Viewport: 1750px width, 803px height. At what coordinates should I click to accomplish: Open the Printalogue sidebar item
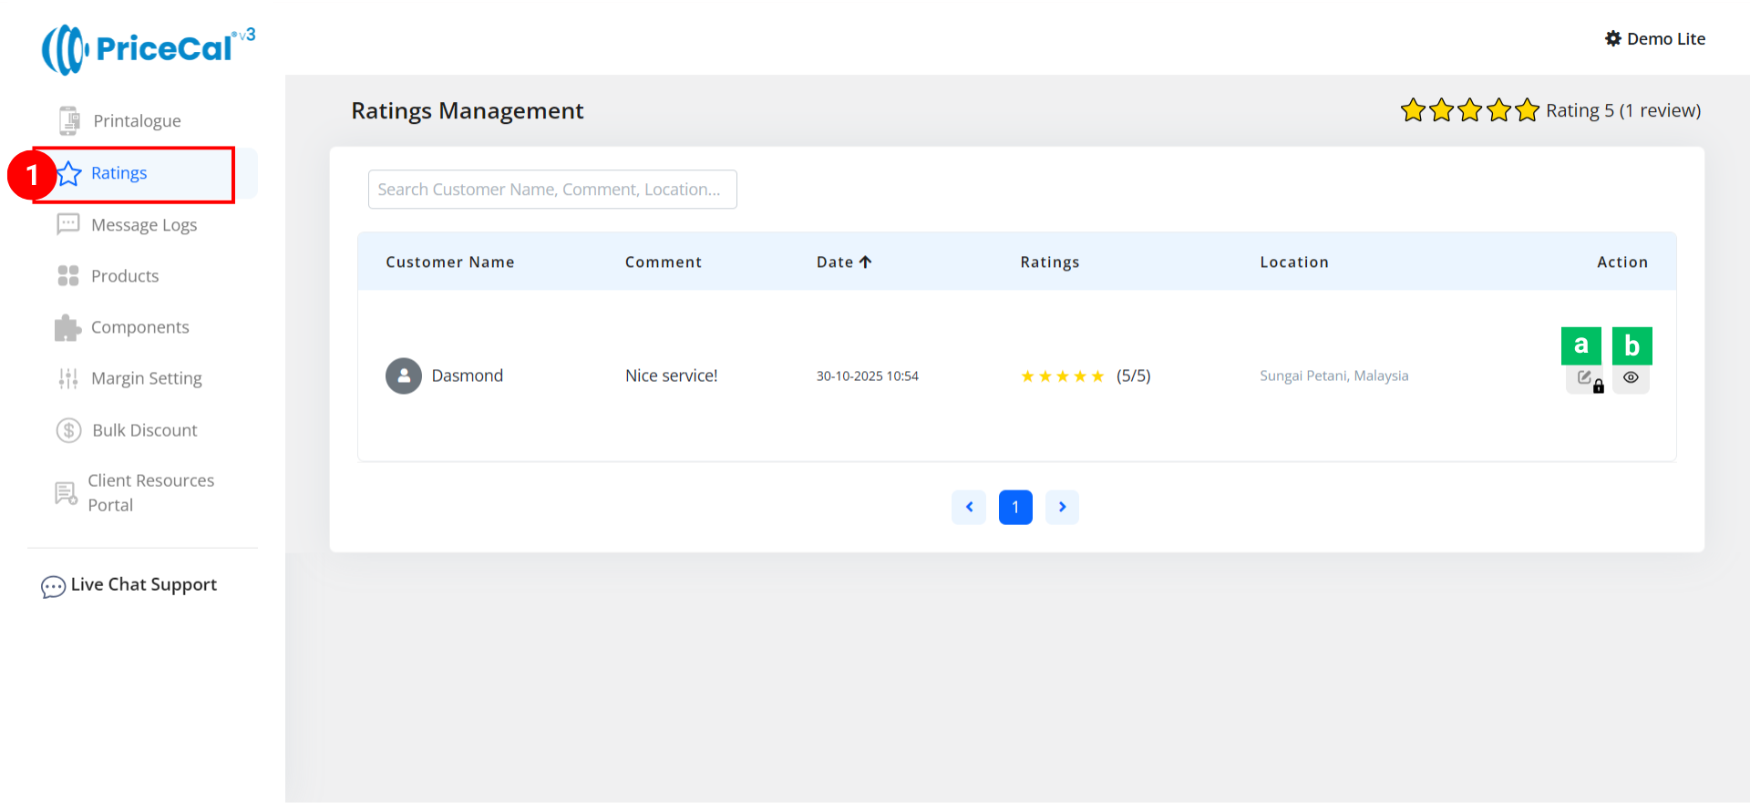coord(137,121)
